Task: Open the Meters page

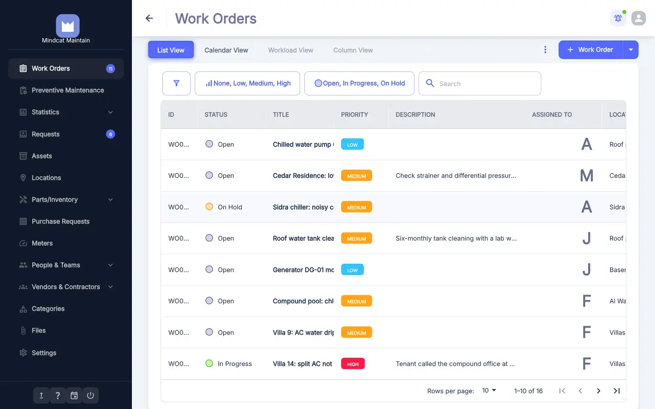Action: coord(66,243)
